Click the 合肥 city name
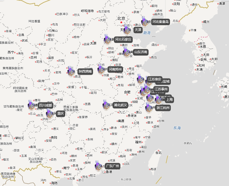 127,92
